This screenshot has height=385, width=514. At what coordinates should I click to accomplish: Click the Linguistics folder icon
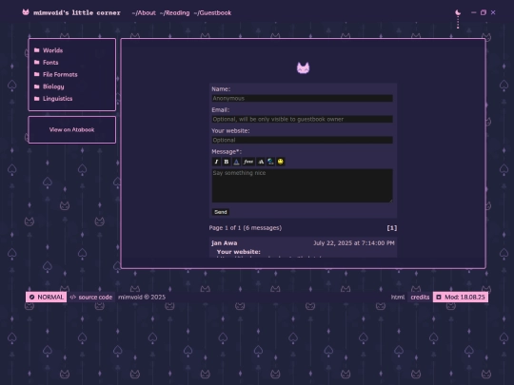point(37,99)
